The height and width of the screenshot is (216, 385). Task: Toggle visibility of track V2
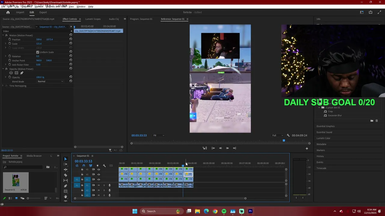tap(99, 174)
